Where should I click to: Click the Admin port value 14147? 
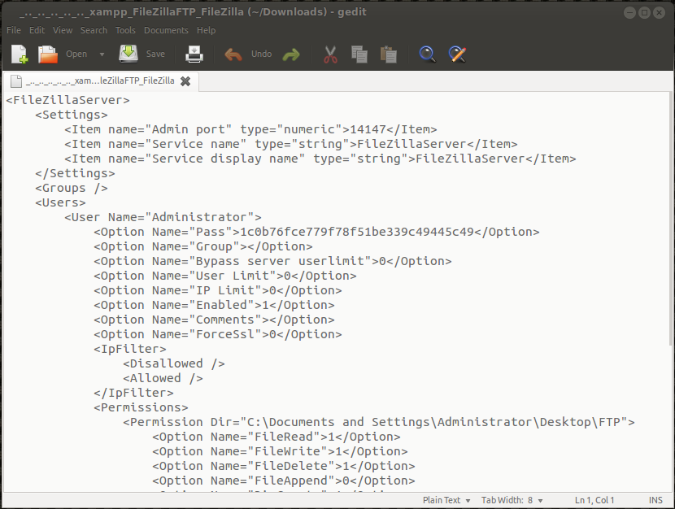point(368,129)
